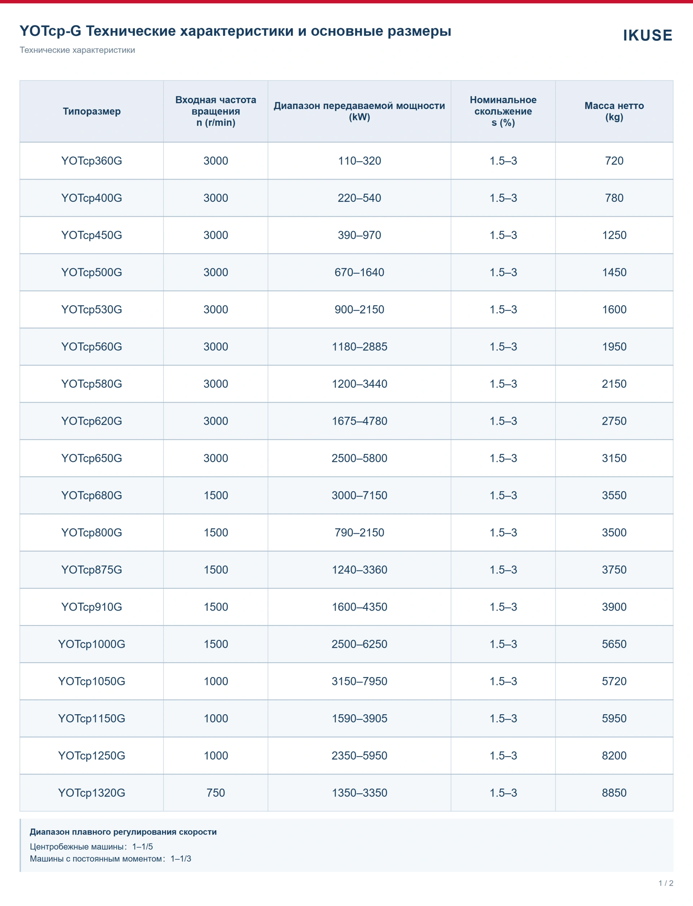Click the Машины с постоянным моментом line
The width and height of the screenshot is (693, 906).
[110, 859]
